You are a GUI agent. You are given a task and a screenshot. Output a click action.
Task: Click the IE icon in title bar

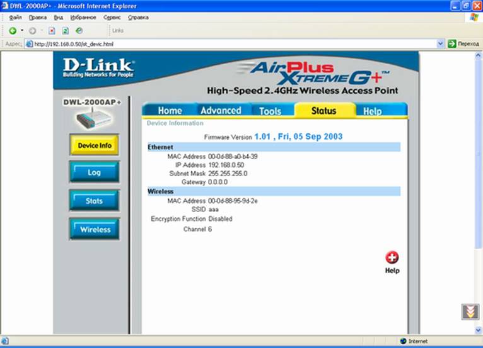(x=4, y=6)
